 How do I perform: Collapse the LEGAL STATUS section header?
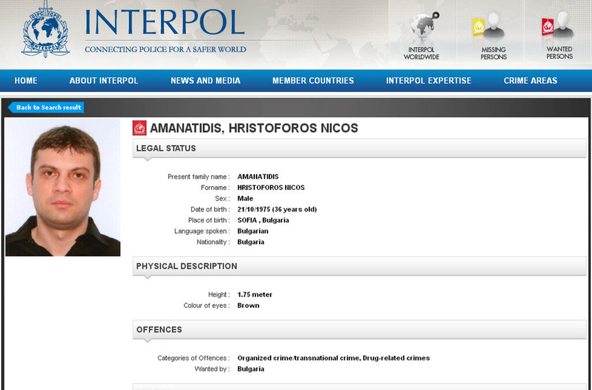(359, 148)
